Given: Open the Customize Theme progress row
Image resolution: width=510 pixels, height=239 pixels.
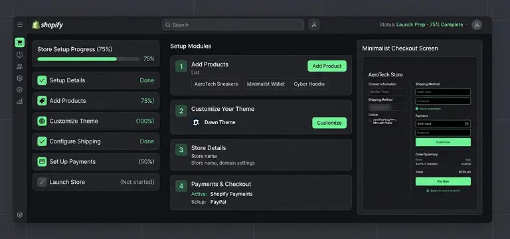Looking at the screenshot, I should [x=96, y=121].
